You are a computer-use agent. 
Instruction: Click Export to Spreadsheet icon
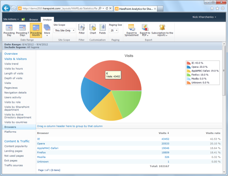[131, 30]
